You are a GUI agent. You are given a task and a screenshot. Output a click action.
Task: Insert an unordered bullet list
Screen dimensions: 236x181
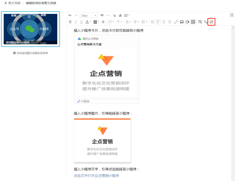pyautogui.click(x=118, y=22)
